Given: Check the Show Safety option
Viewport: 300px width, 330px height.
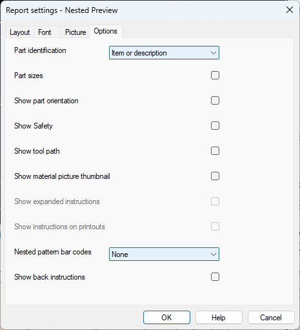Looking at the screenshot, I should click(215, 126).
